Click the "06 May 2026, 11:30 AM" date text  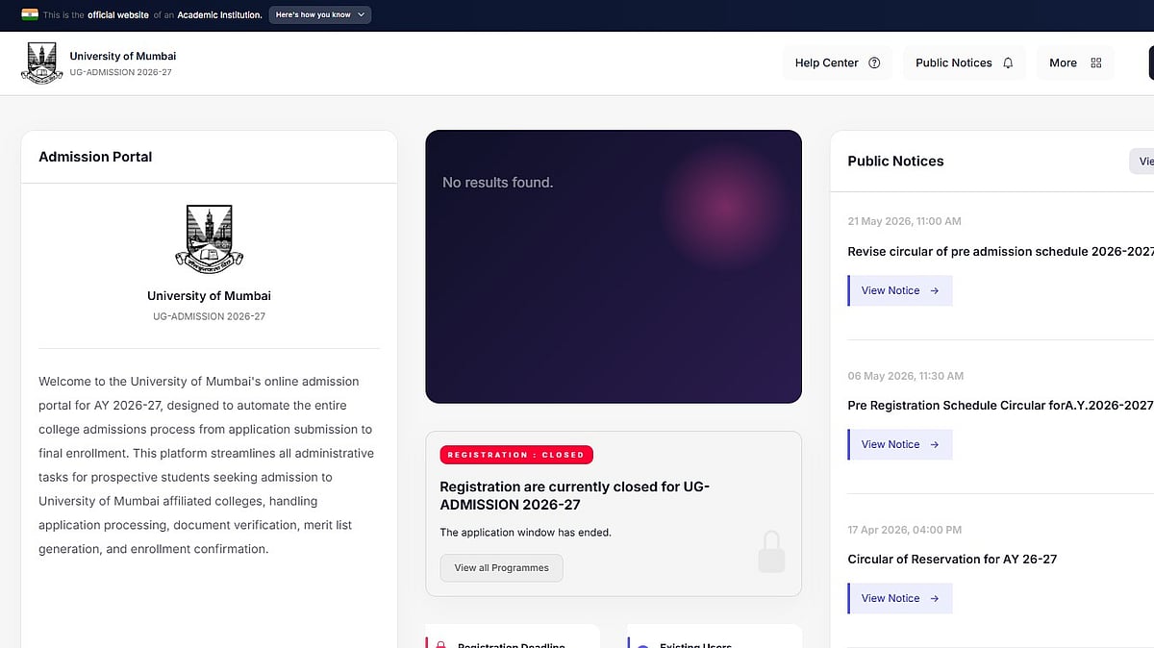(905, 376)
